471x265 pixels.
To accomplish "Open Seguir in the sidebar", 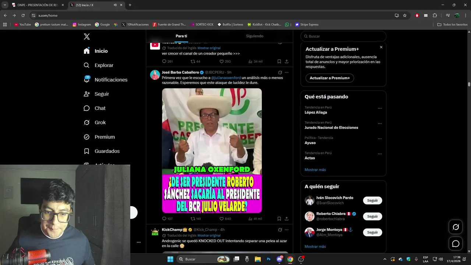I will point(96,94).
